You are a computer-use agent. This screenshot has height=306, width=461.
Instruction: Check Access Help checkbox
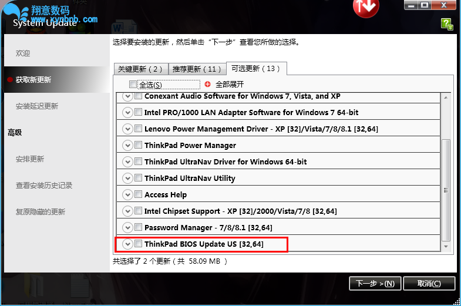(138, 194)
